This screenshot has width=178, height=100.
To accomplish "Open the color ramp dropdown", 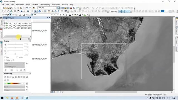I will (14, 83).
